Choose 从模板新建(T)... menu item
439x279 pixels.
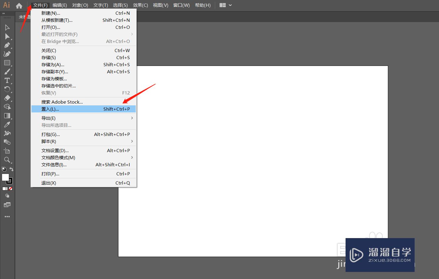point(83,20)
